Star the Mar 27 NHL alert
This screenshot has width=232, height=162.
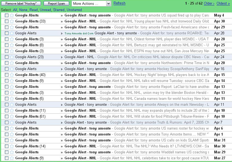tap(12, 158)
